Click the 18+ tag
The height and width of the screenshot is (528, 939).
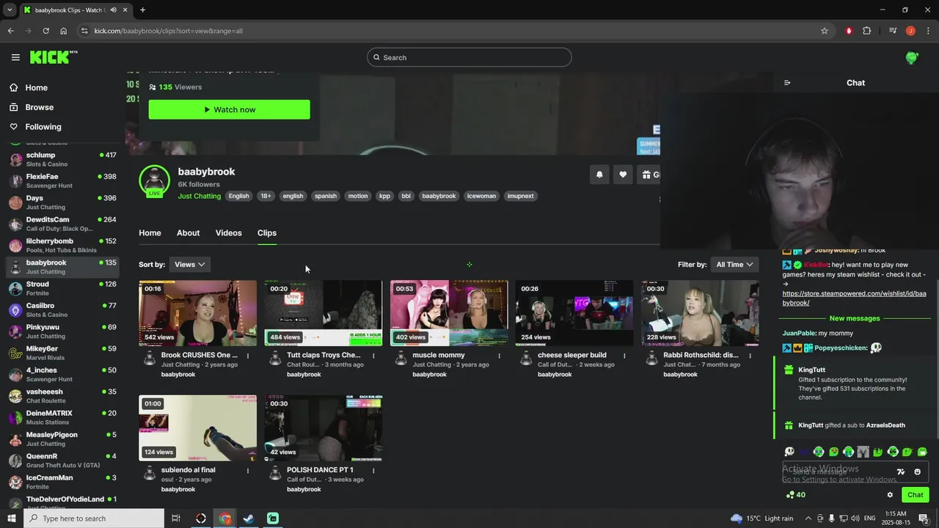coord(266,196)
